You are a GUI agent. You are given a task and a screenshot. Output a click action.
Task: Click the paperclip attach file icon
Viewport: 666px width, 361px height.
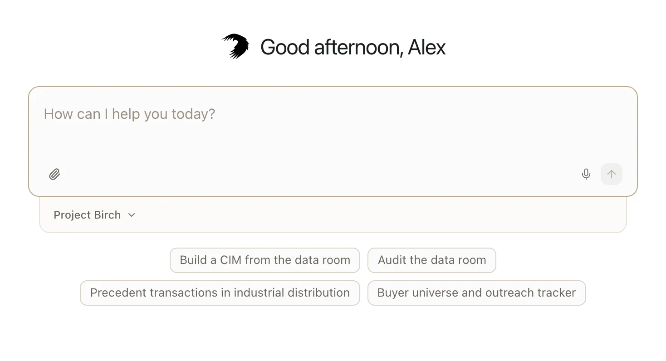(x=54, y=174)
